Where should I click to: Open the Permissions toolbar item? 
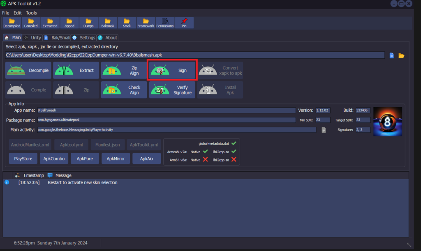tap(165, 23)
